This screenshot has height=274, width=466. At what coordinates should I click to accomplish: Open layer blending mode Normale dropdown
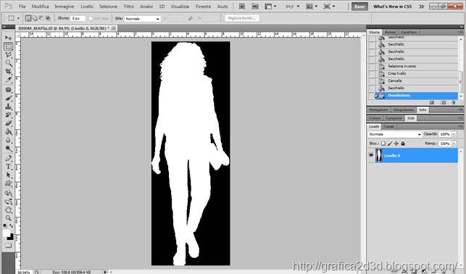click(395, 134)
